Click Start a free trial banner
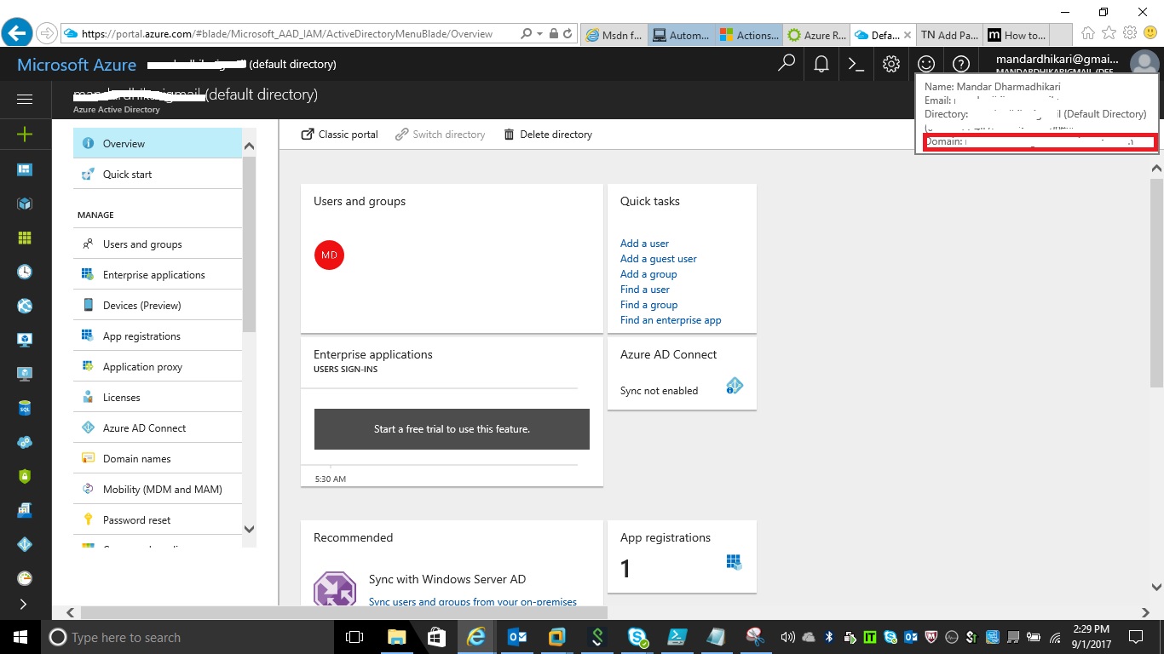The image size is (1164, 654). 452,429
